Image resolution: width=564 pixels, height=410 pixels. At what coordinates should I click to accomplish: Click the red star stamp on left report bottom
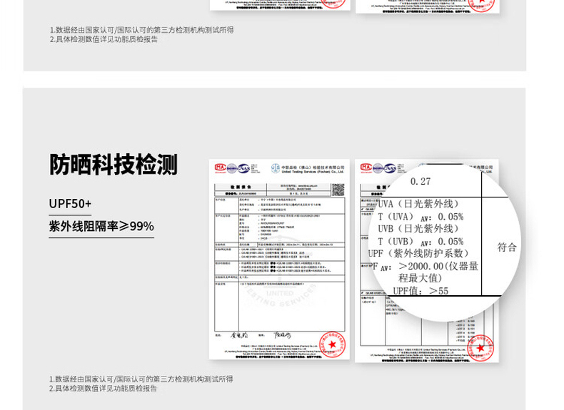click(331, 344)
